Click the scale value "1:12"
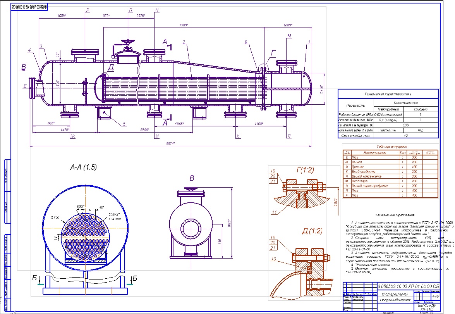455x314 pixels. tap(435, 297)
